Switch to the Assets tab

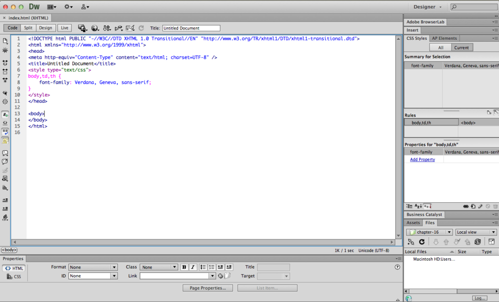(x=413, y=223)
